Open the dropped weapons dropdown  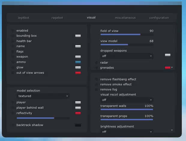click(x=127, y=56)
